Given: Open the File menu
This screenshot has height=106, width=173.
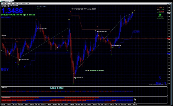Looking at the screenshot, I should (x=4, y=3).
